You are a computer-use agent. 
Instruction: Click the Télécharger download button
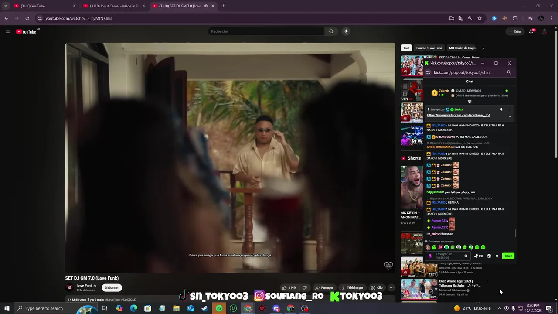352,288
